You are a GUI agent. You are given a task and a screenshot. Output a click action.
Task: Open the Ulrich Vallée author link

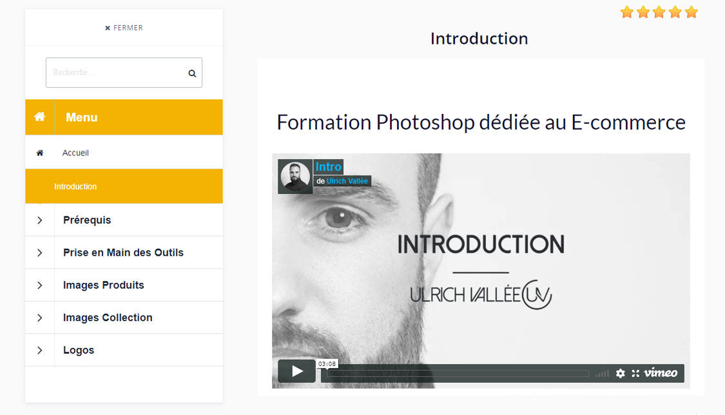(347, 181)
